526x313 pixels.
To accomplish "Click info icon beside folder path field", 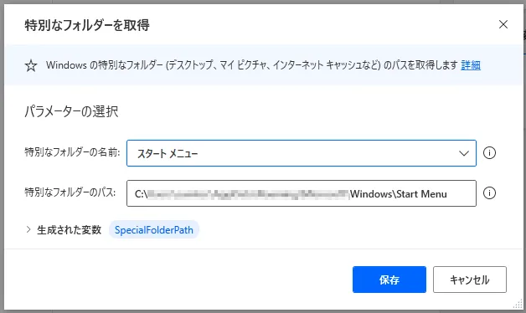I will [x=489, y=193].
